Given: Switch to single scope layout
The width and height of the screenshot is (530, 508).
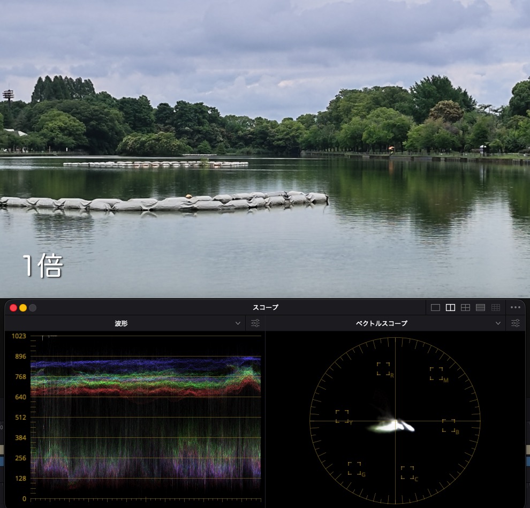Looking at the screenshot, I should click(435, 308).
